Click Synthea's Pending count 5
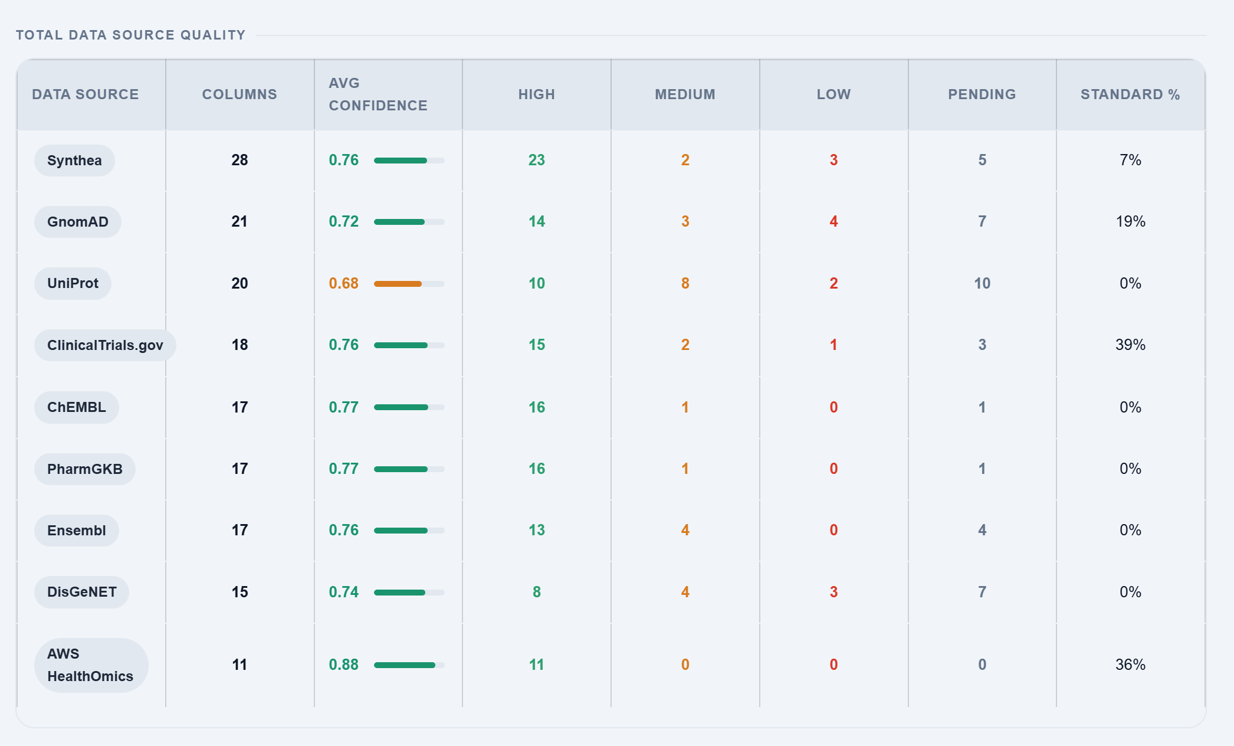 982,160
